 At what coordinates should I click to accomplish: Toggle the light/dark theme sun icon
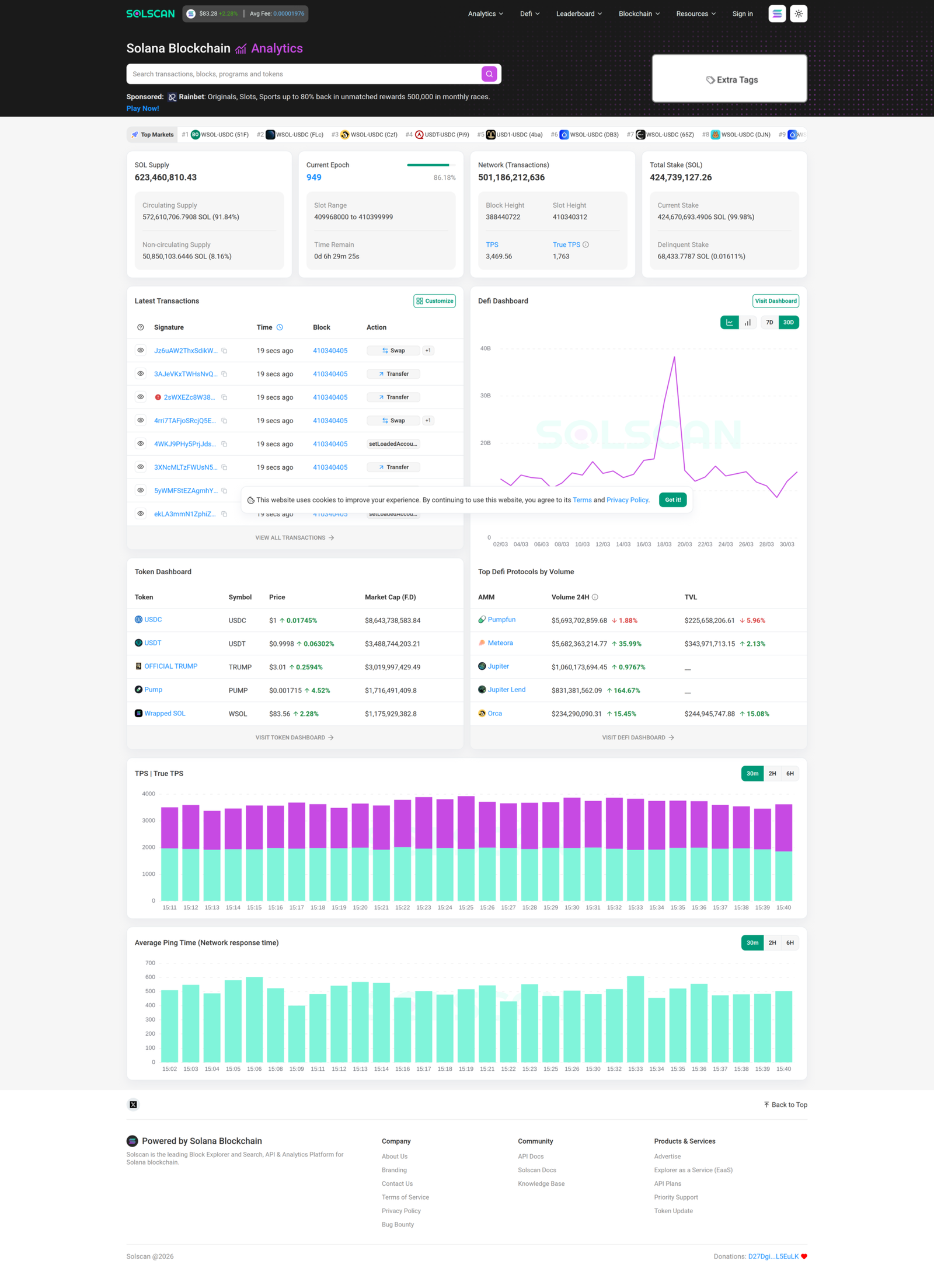[x=799, y=13]
